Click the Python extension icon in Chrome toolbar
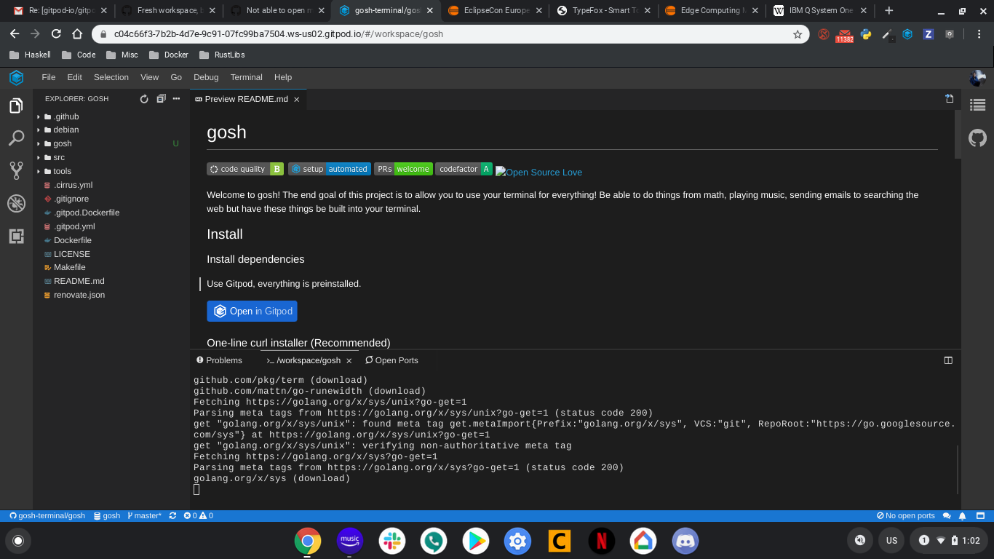This screenshot has width=994, height=559. 866,34
